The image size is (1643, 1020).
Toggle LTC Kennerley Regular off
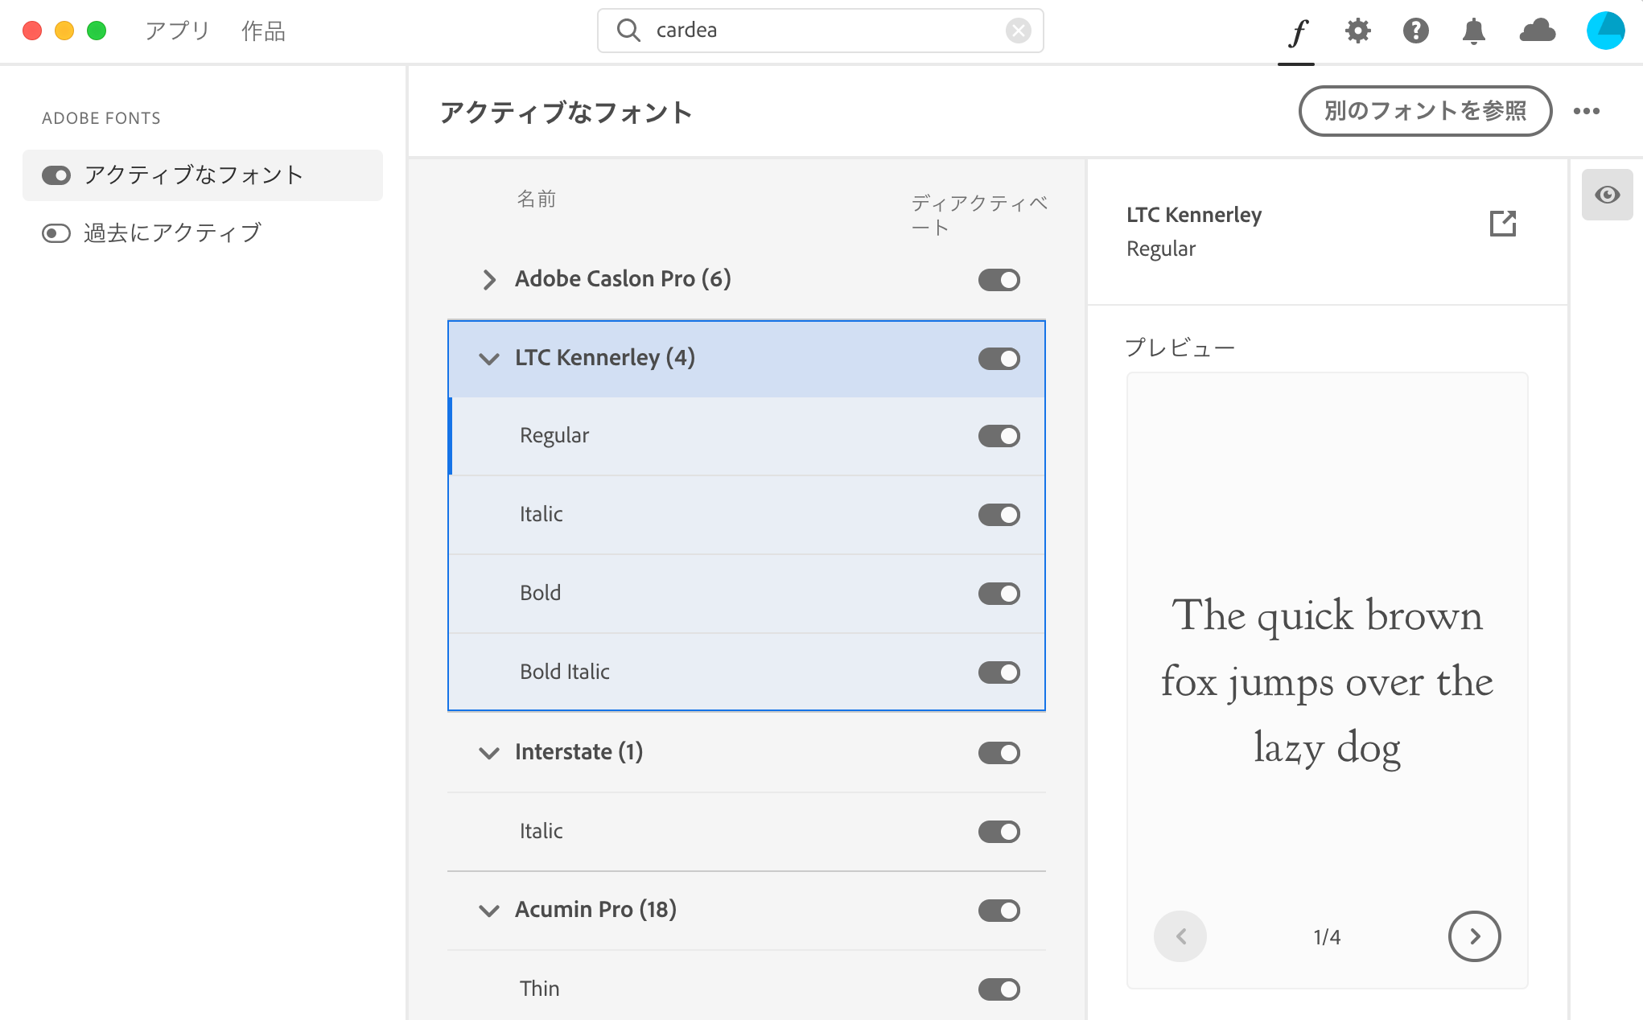[x=999, y=436]
